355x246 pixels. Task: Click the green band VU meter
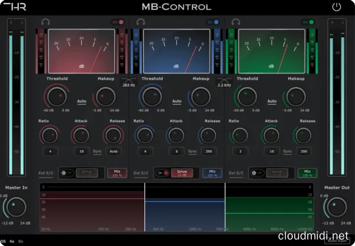pos(272,51)
